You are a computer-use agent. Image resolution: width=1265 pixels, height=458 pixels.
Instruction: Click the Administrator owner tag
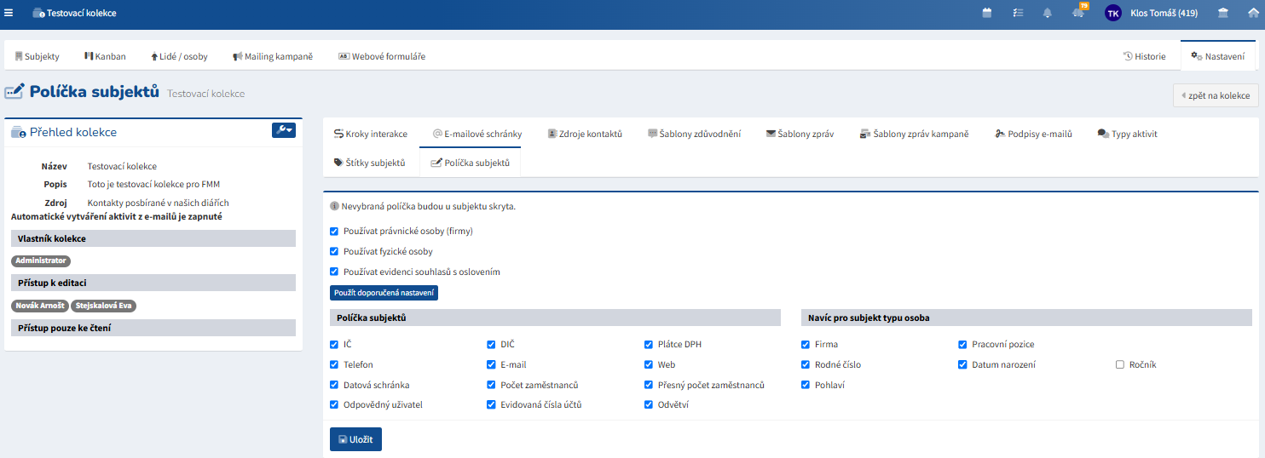41,260
